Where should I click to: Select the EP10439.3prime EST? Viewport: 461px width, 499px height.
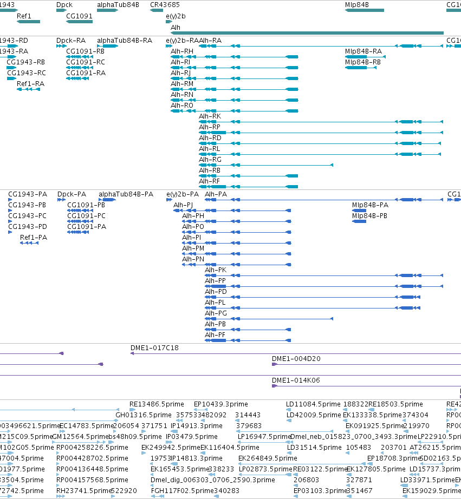(201, 410)
